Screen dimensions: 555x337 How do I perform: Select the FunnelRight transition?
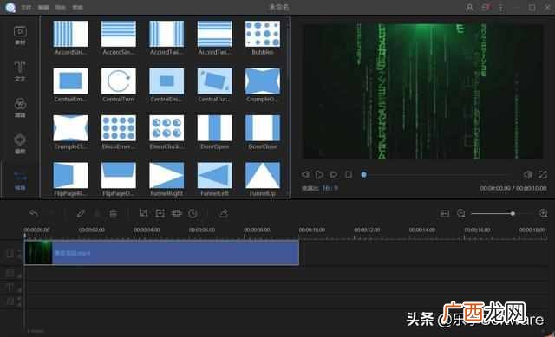pyautogui.click(x=166, y=175)
